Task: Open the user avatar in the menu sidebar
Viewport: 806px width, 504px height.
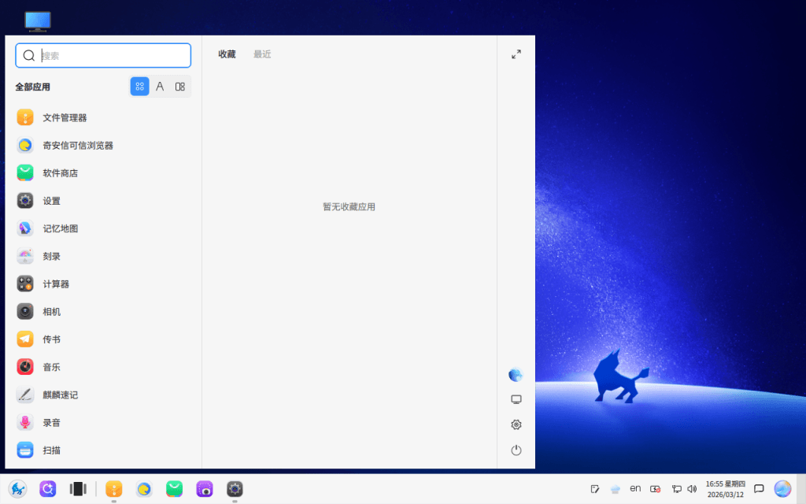Action: (516, 375)
